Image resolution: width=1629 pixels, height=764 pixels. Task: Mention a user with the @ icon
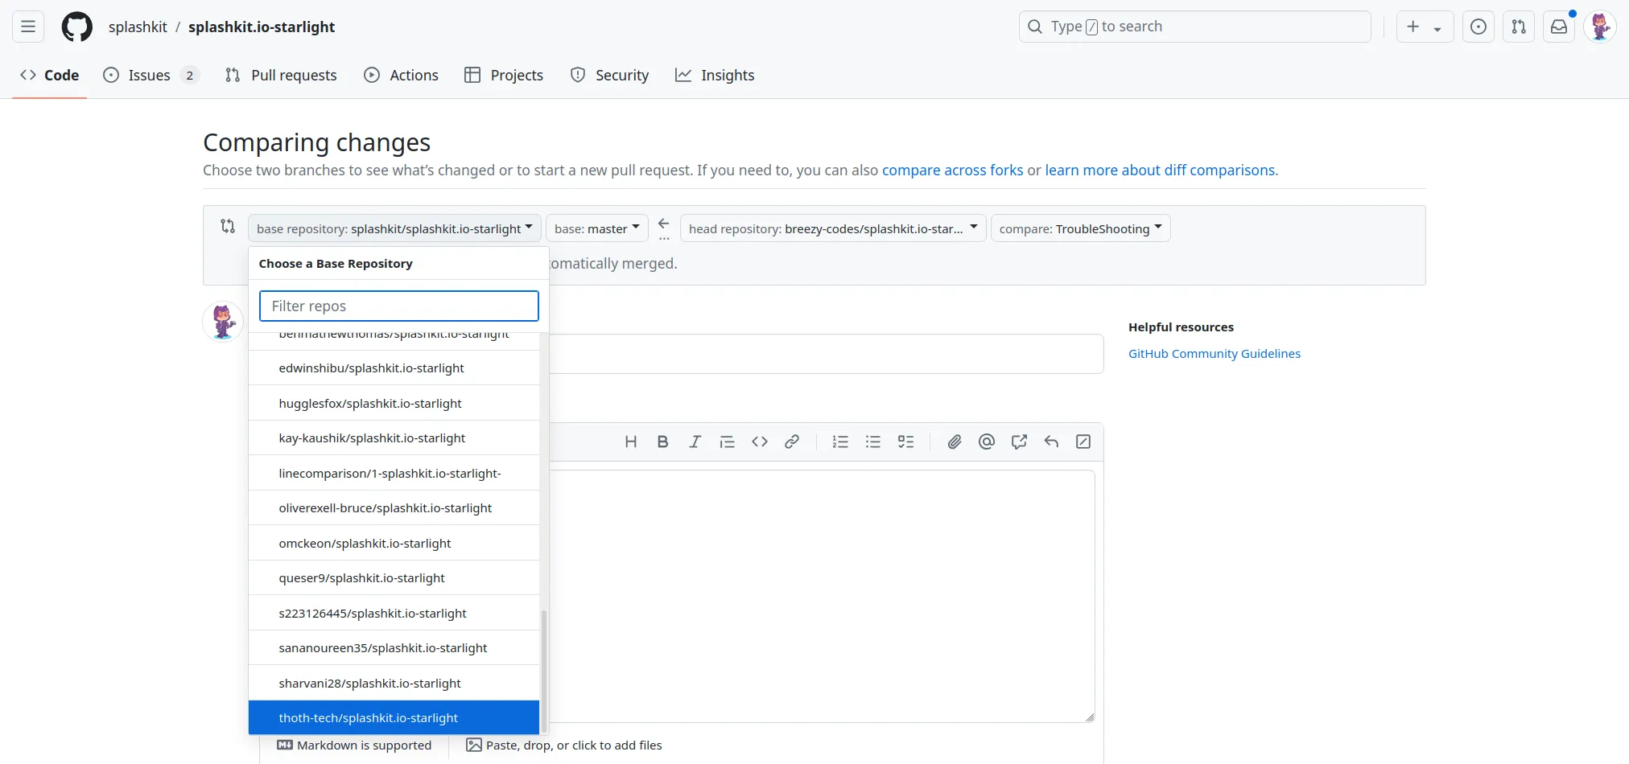[x=986, y=442]
